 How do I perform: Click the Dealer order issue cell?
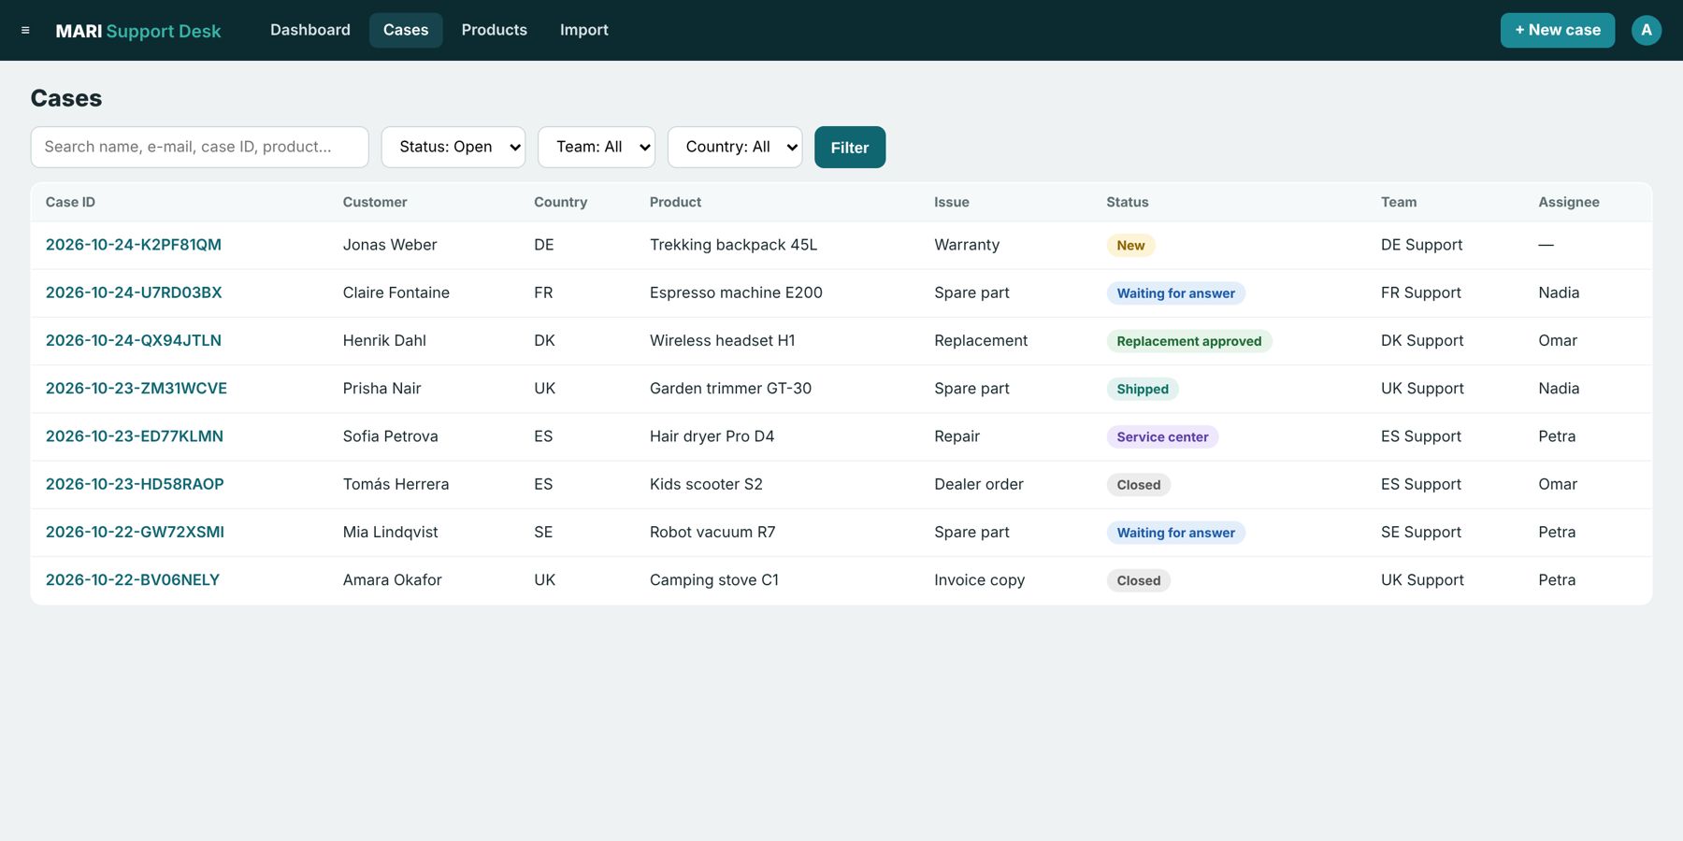[979, 484]
